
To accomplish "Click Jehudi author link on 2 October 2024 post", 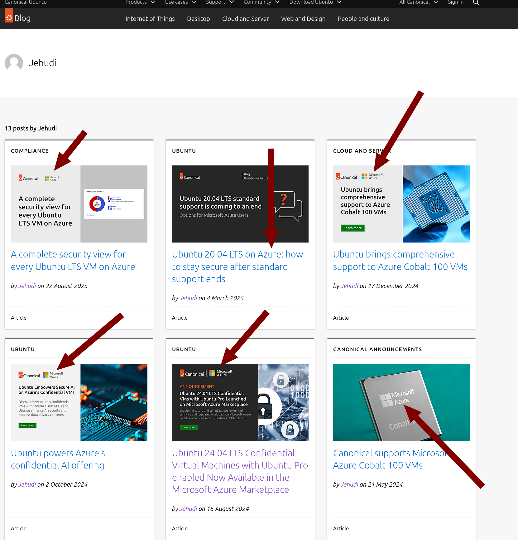I will pyautogui.click(x=27, y=484).
